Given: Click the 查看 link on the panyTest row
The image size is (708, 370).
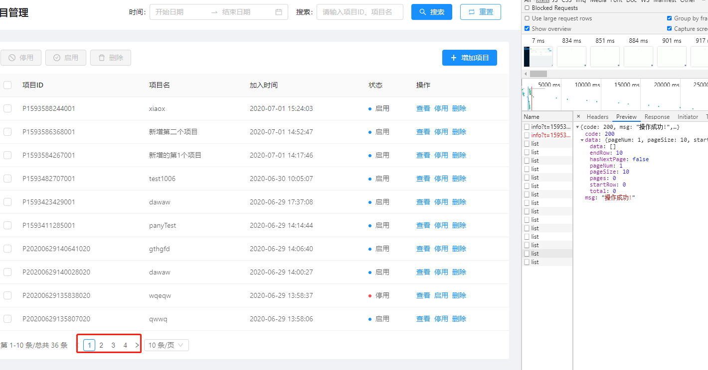Looking at the screenshot, I should click(x=423, y=225).
